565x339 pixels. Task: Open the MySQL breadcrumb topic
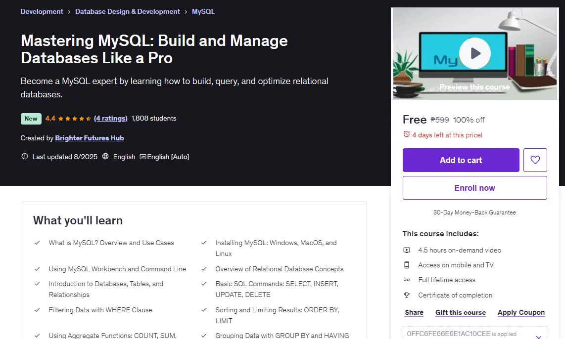pyautogui.click(x=203, y=11)
